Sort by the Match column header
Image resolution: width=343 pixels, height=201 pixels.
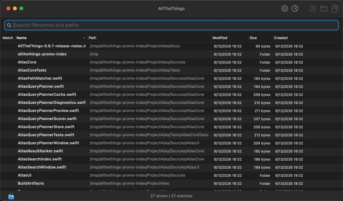(8, 38)
